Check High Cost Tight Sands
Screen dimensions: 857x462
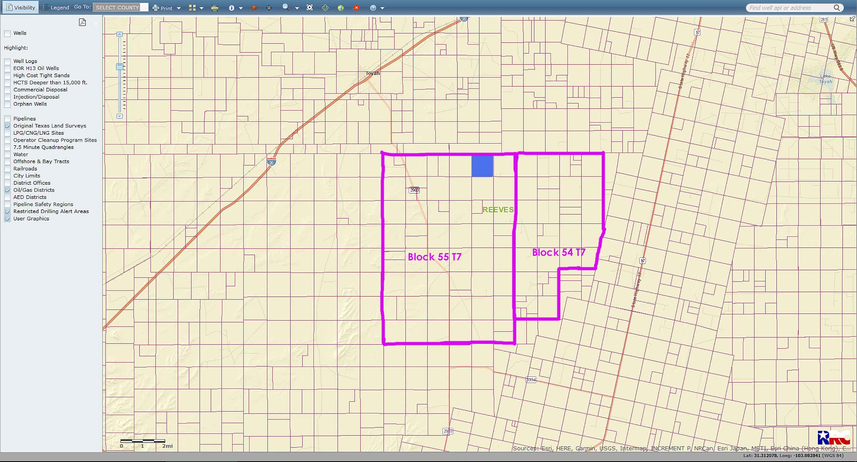point(7,76)
